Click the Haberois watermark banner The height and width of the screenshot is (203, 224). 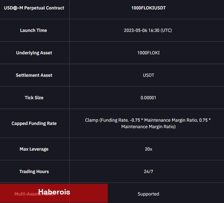54,193
